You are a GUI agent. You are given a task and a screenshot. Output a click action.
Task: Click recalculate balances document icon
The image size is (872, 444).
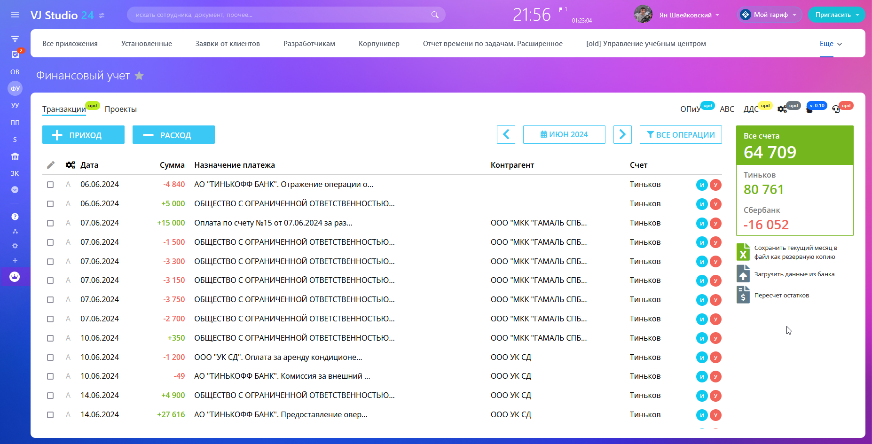[743, 295]
